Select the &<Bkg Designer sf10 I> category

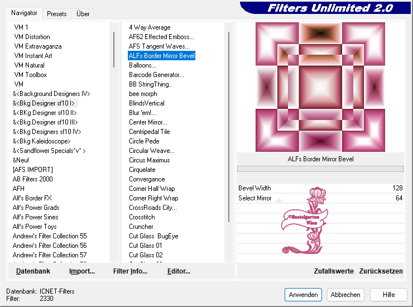coord(44,103)
